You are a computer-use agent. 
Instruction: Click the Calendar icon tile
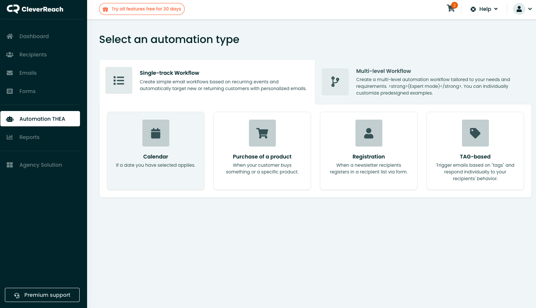(156, 133)
